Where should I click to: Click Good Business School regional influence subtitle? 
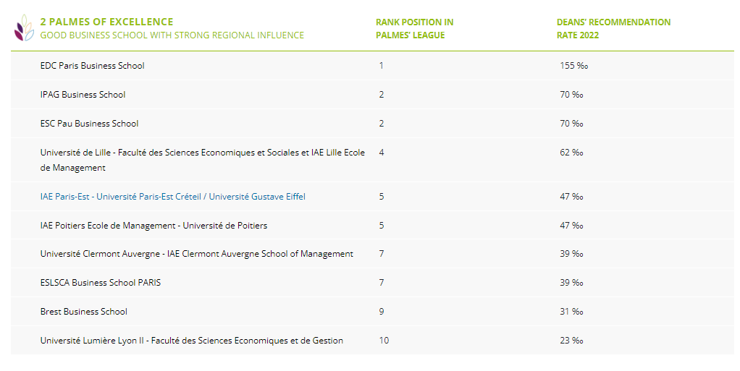point(172,35)
